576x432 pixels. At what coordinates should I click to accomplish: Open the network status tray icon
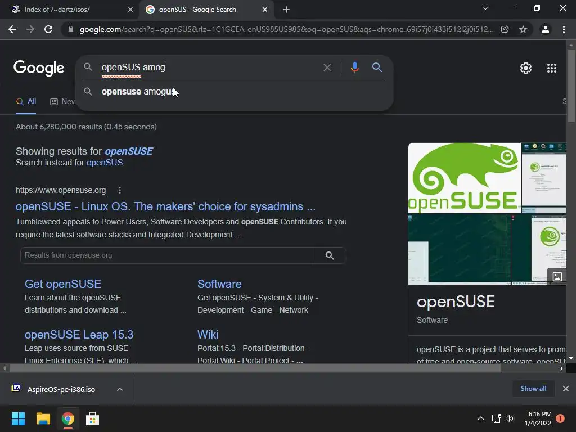click(x=496, y=418)
